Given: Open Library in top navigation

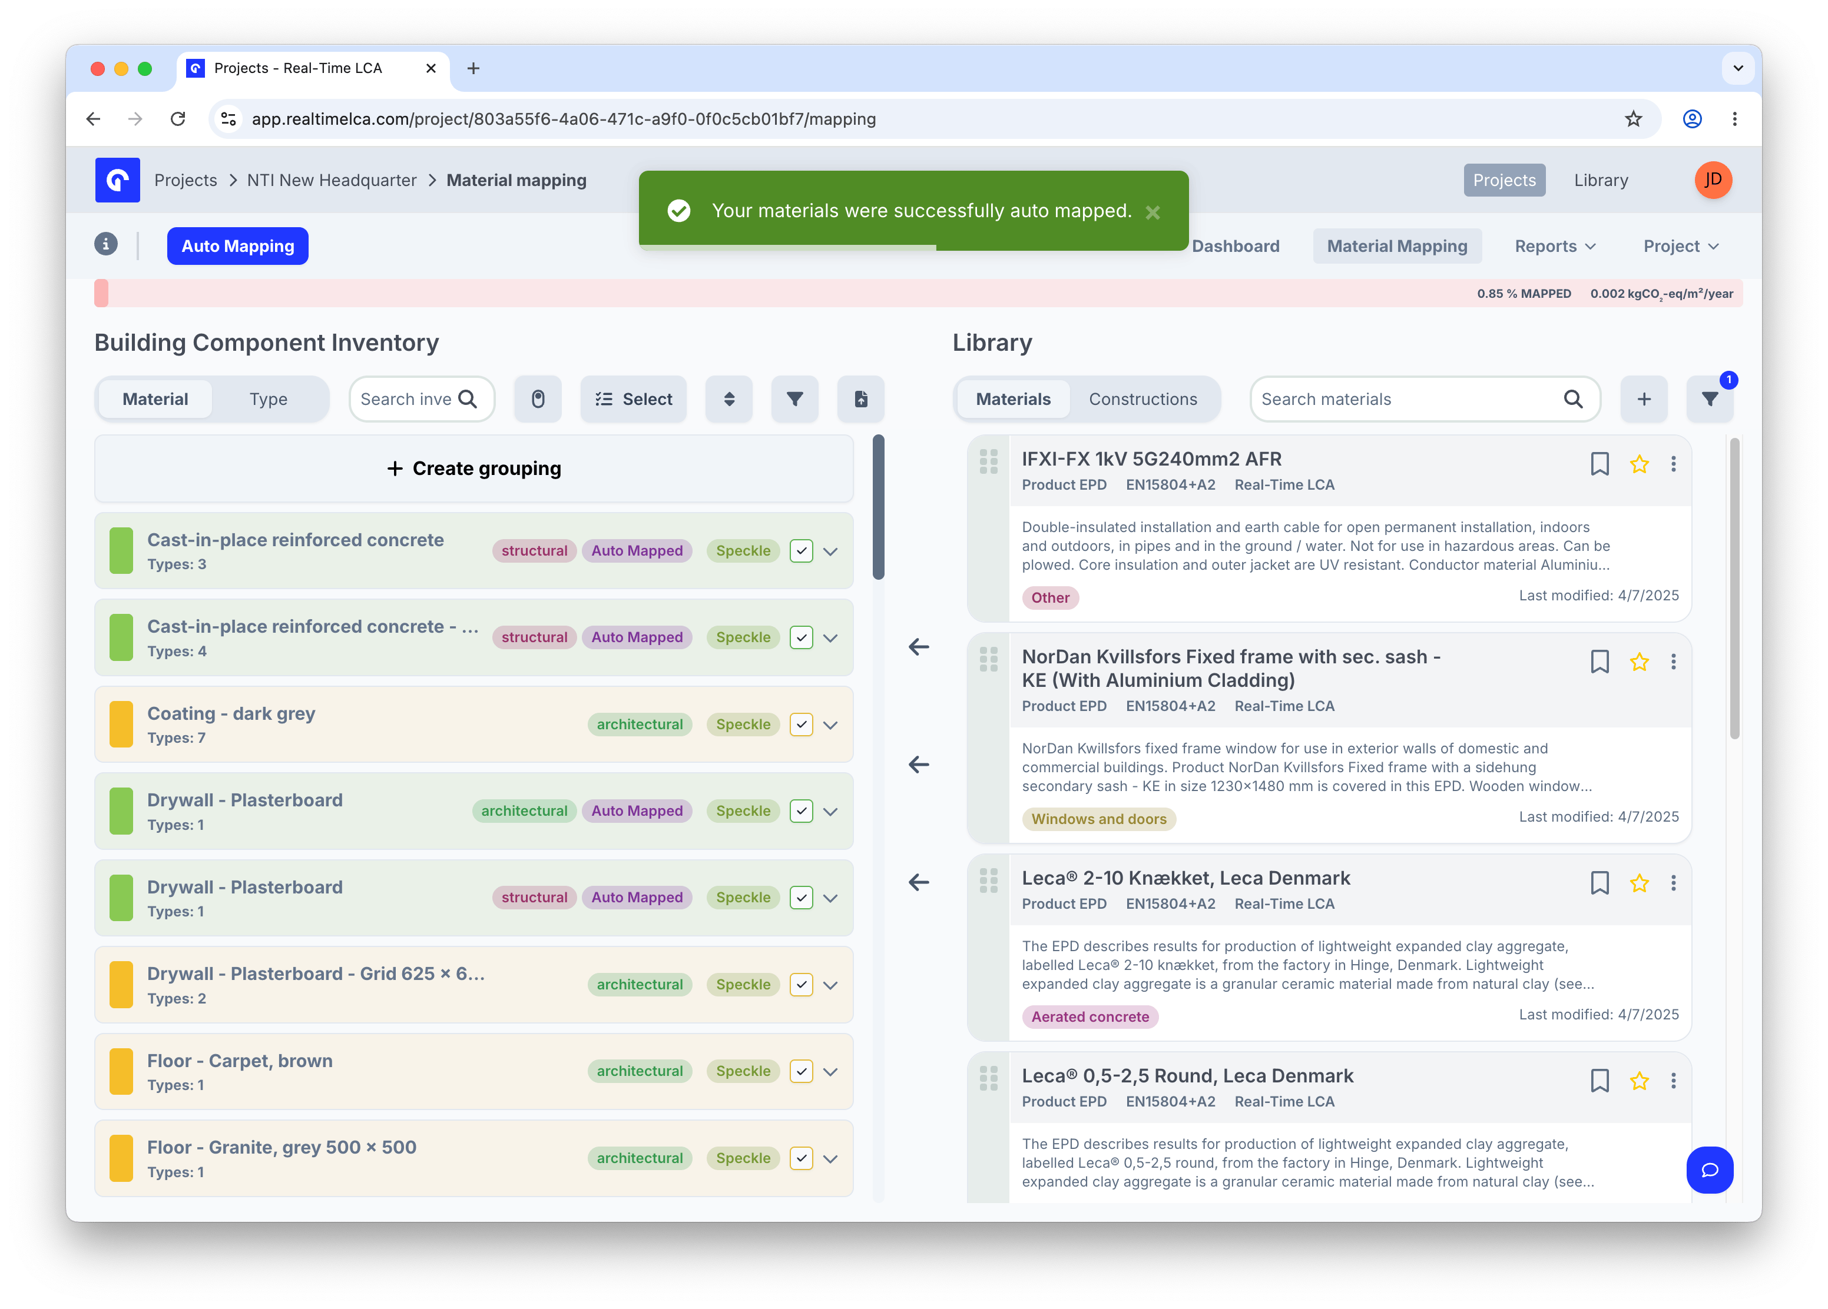Looking at the screenshot, I should tap(1601, 180).
